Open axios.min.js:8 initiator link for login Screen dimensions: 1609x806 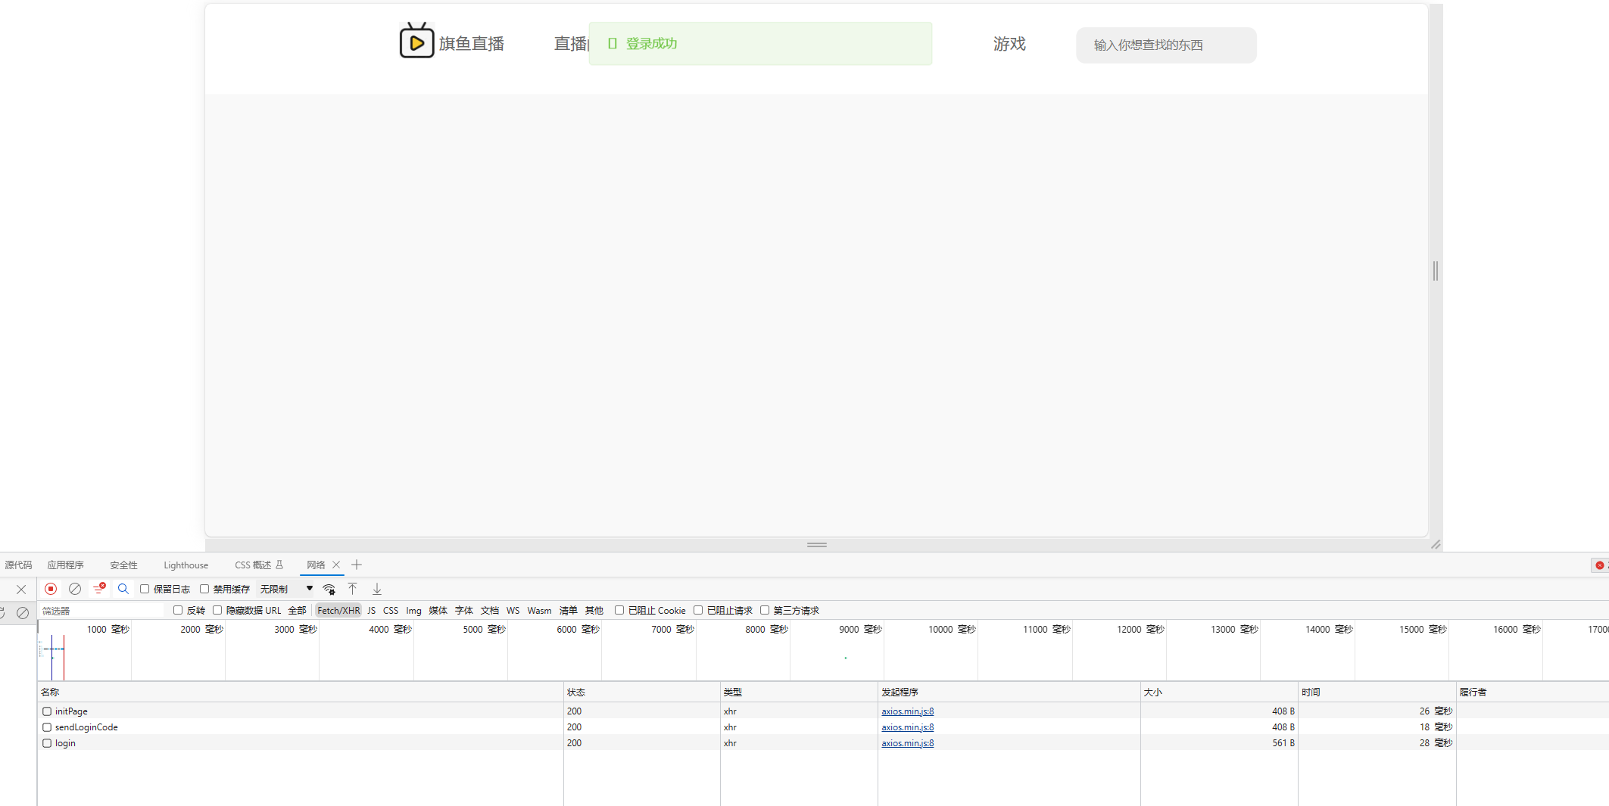[x=907, y=743]
